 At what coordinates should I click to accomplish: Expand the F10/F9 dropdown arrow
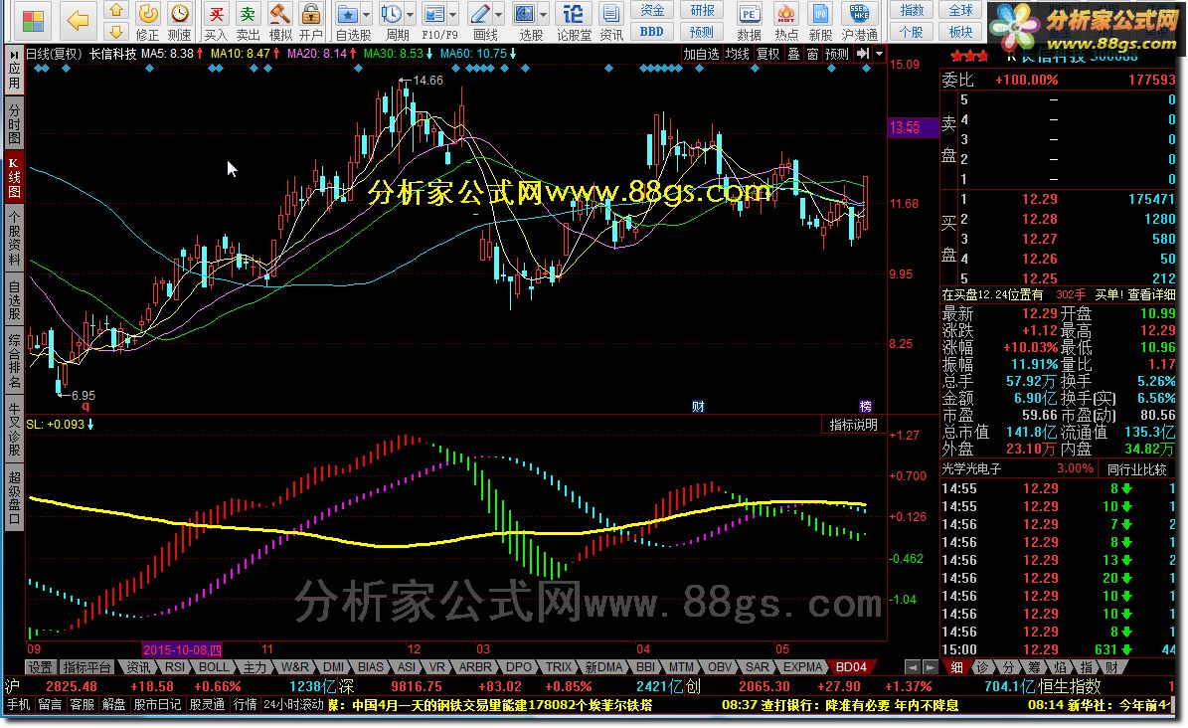tap(453, 14)
